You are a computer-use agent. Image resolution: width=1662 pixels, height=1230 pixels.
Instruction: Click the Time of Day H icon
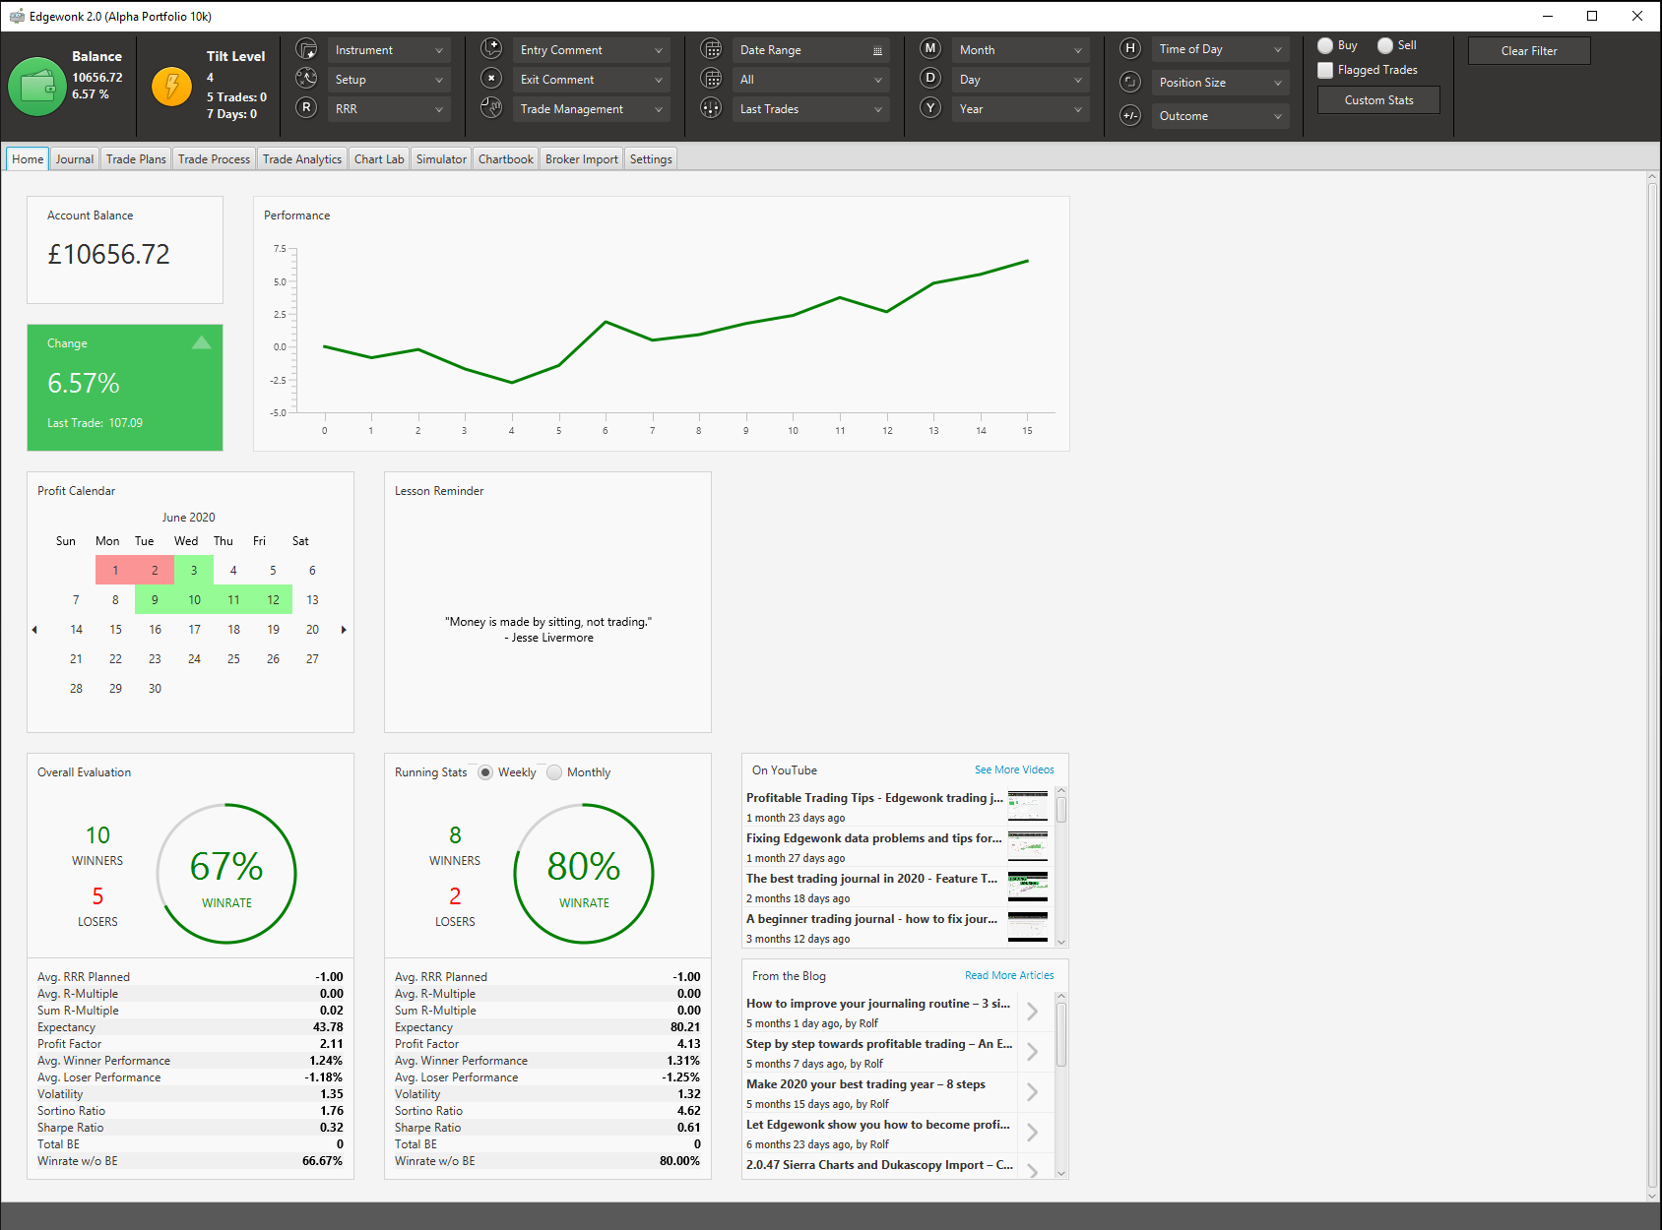1130,48
